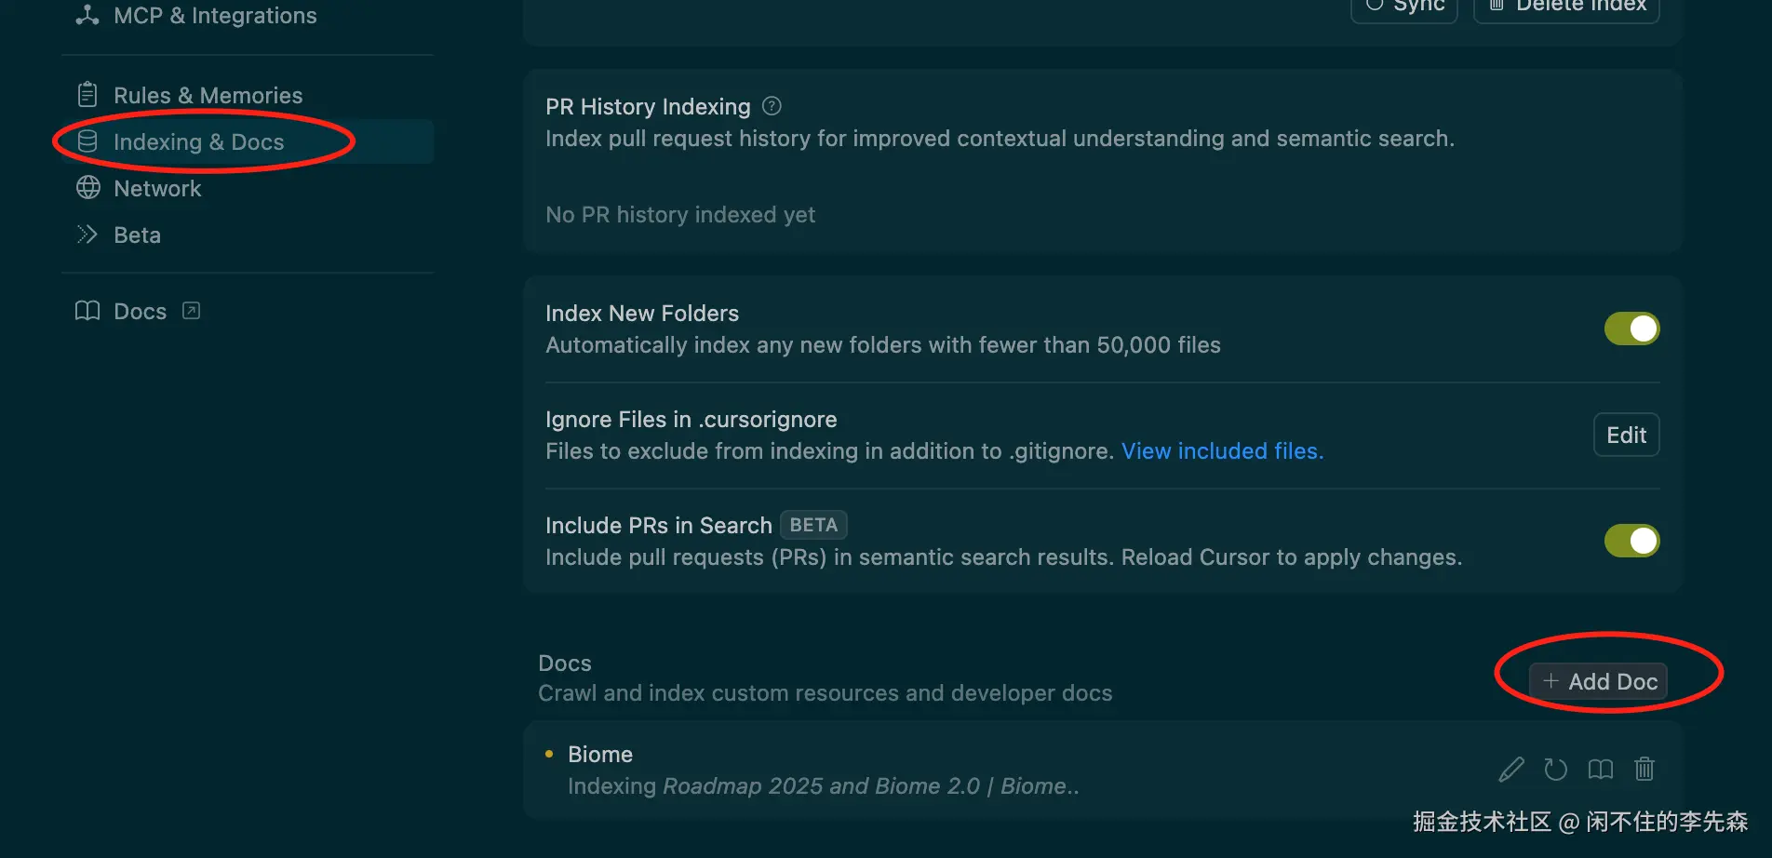Open the Beta settings section
Image resolution: width=1772 pixels, height=858 pixels.
(137, 235)
